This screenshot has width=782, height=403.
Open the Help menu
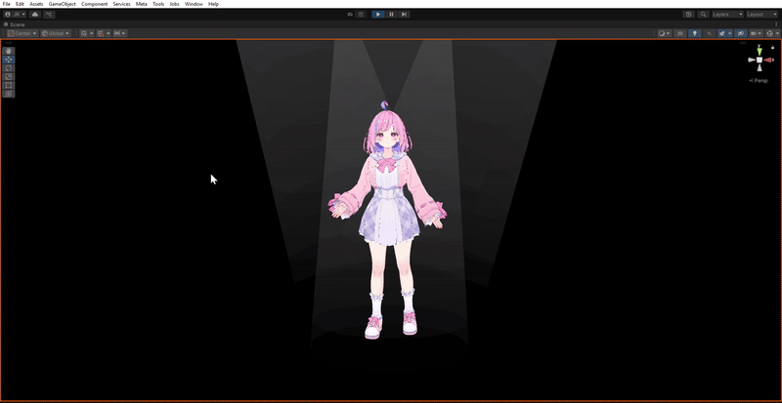coord(213,4)
